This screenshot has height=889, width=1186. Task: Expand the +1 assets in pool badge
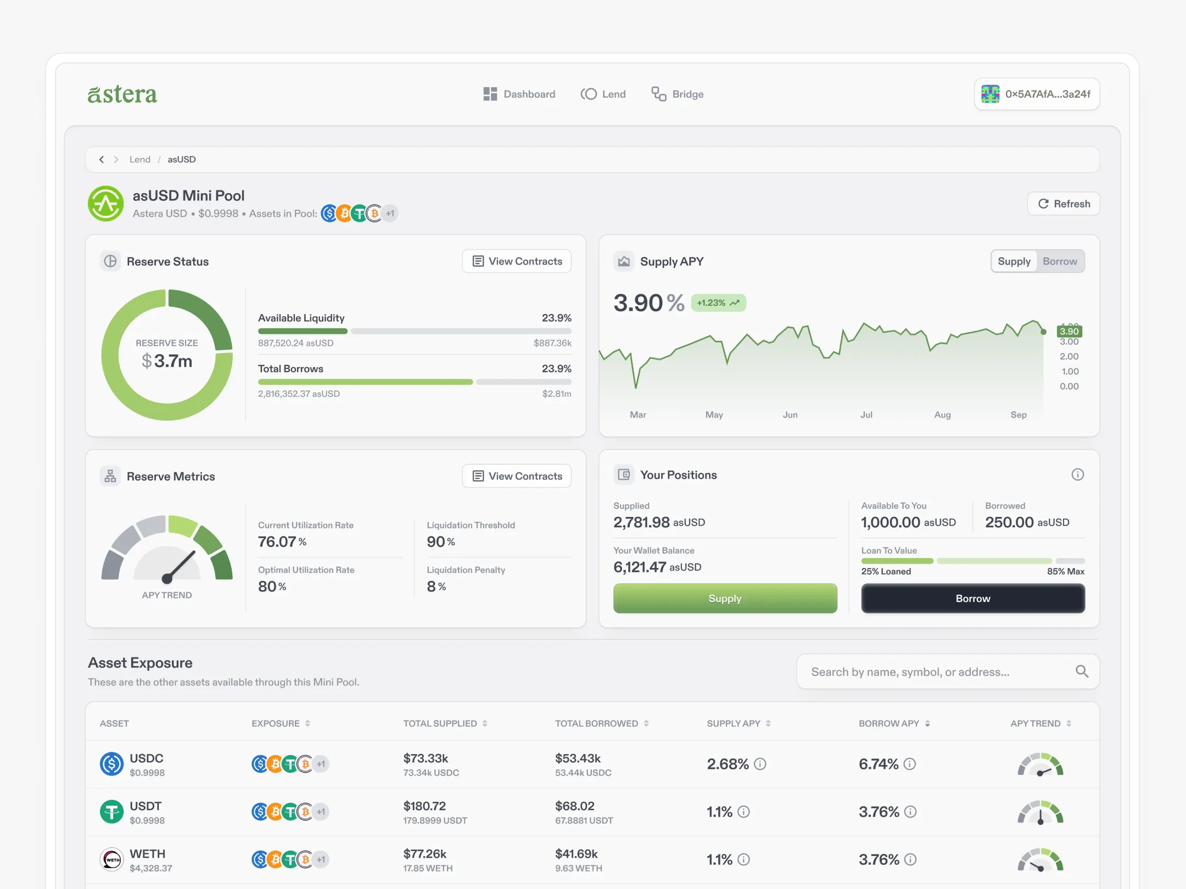[x=390, y=213]
